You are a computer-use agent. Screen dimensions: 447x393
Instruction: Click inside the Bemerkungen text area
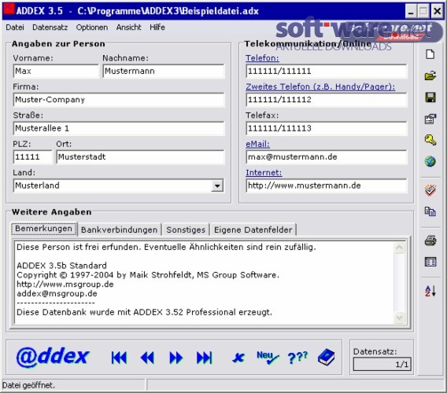tap(204, 282)
